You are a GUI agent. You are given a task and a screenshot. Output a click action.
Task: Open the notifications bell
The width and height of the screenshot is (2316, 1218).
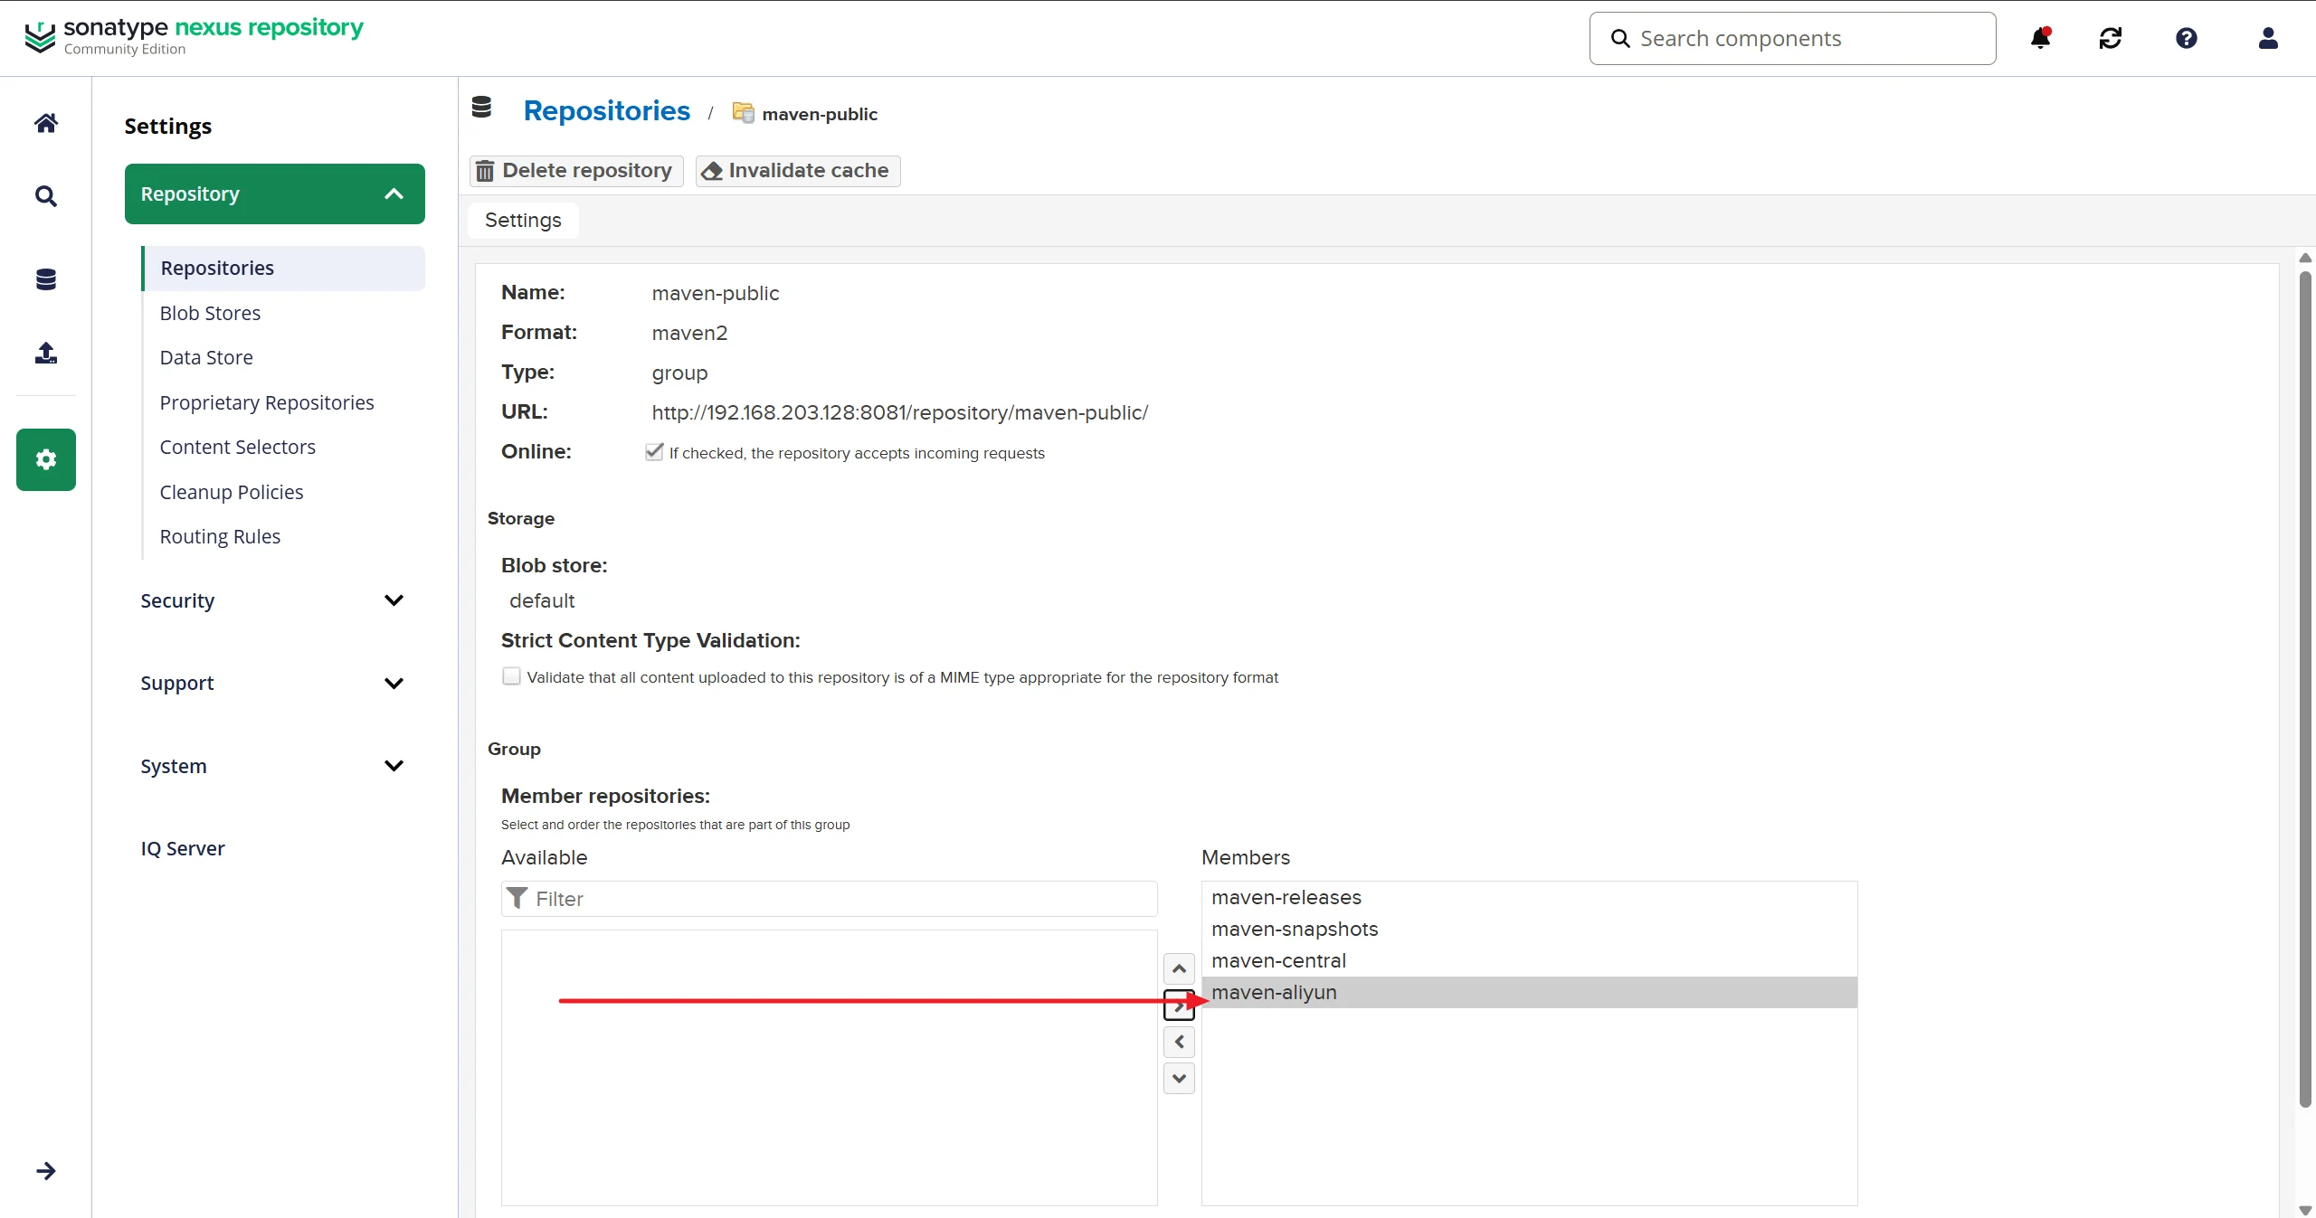(x=2040, y=38)
